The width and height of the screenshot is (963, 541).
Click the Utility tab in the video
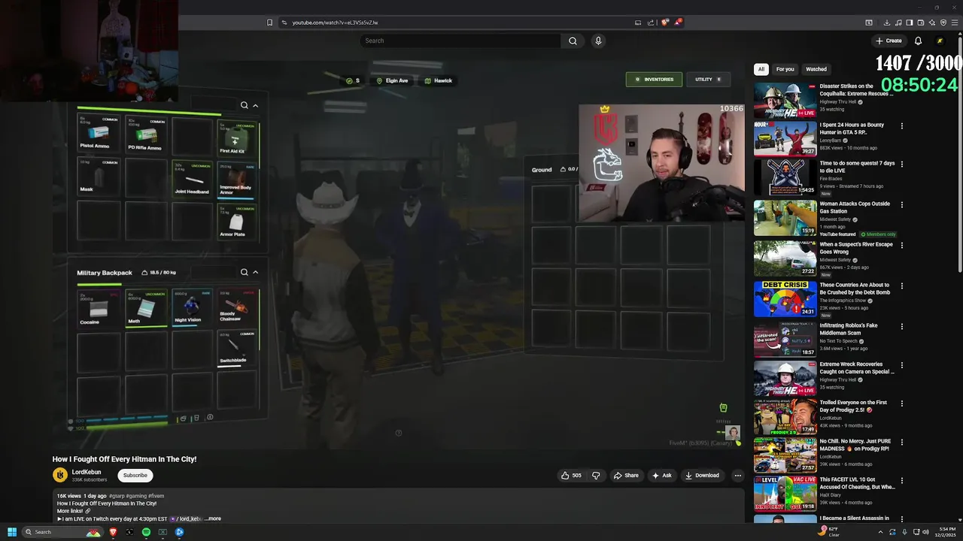click(708, 79)
